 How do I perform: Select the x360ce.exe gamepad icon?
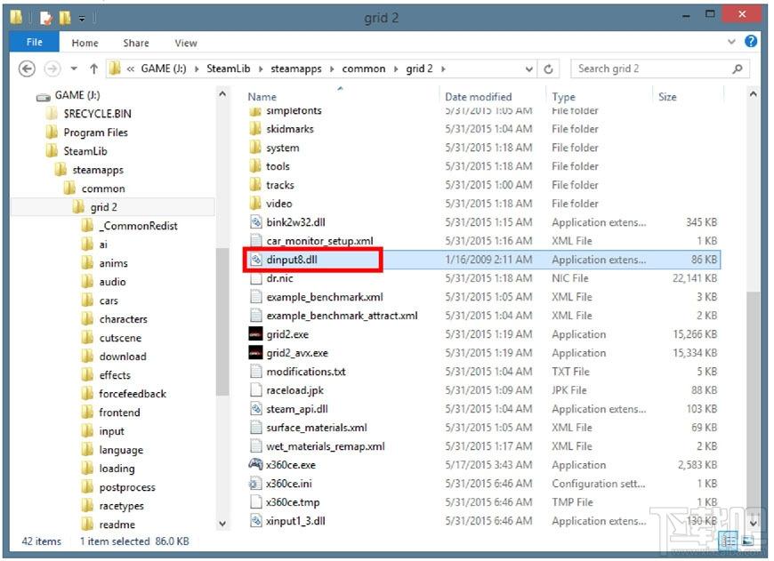click(x=255, y=464)
